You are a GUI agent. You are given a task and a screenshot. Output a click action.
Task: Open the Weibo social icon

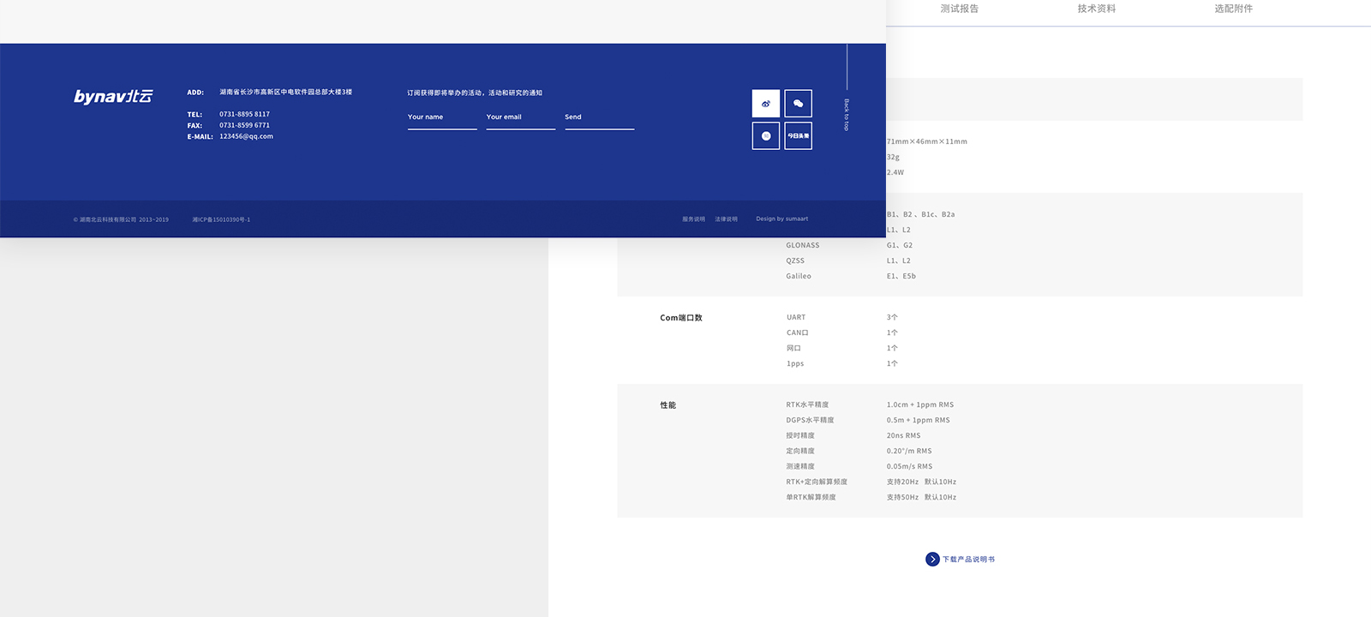pyautogui.click(x=765, y=104)
